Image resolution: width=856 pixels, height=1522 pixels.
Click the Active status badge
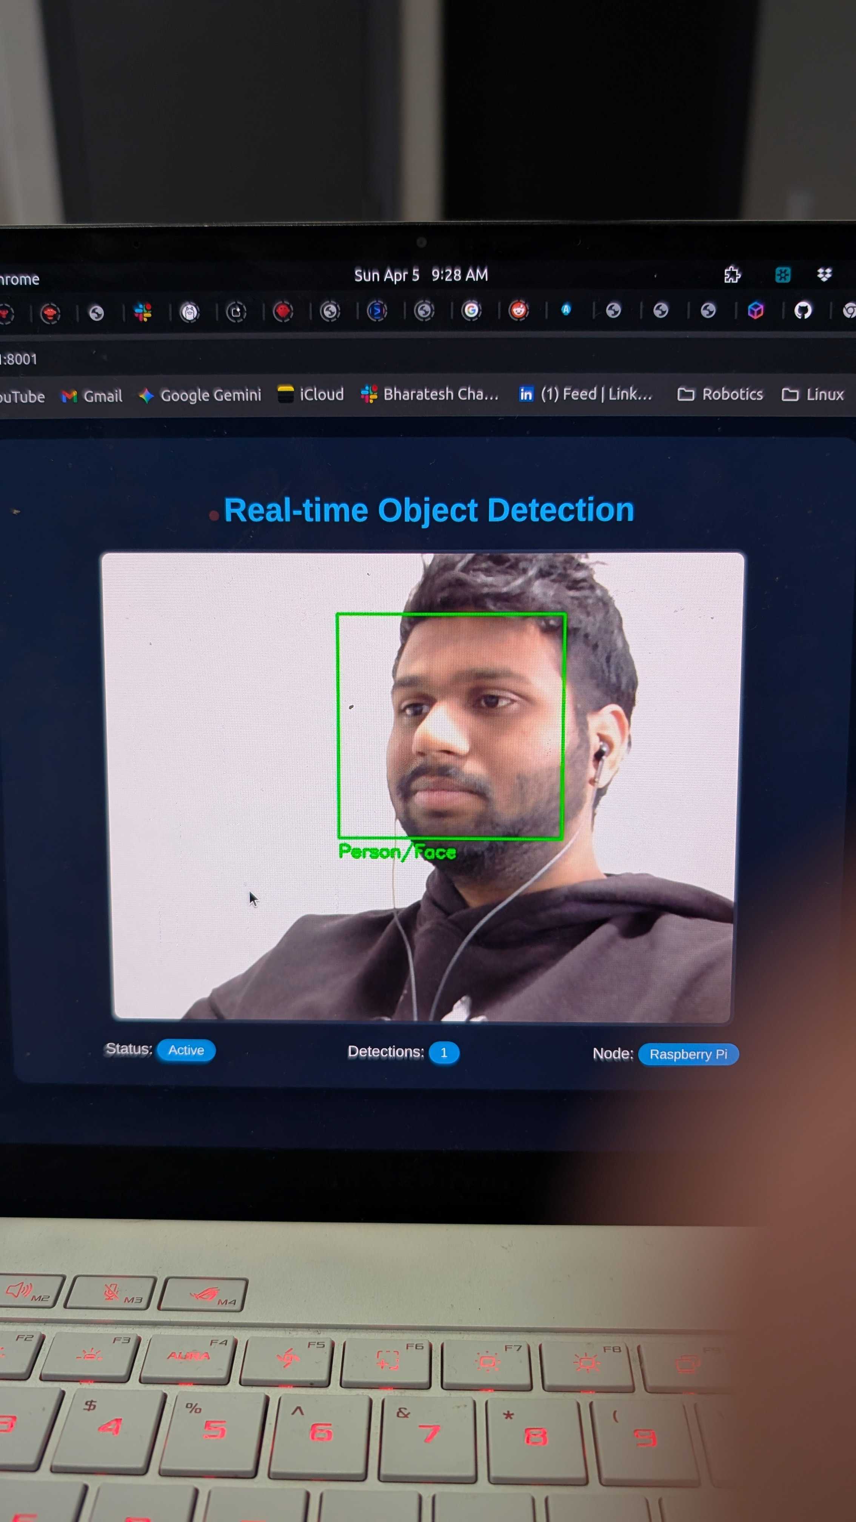pos(186,1050)
